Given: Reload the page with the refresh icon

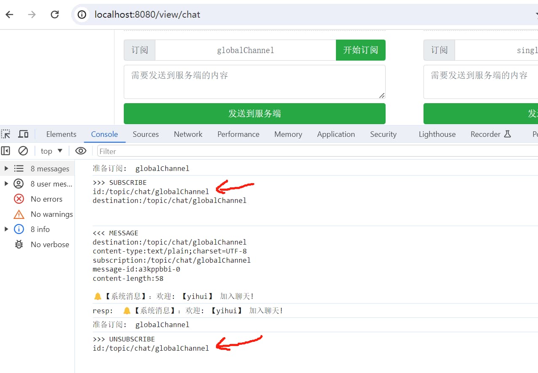Looking at the screenshot, I should click(x=55, y=15).
